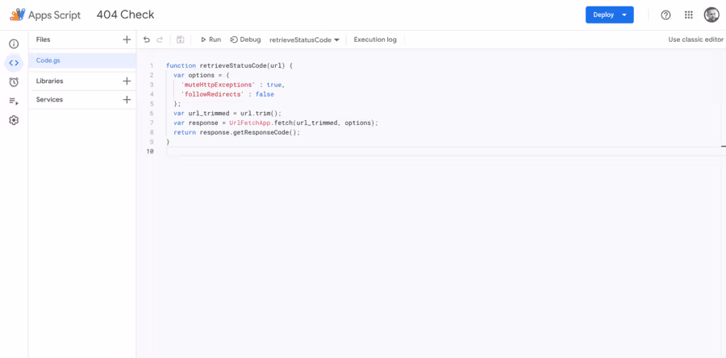The height and width of the screenshot is (358, 726).
Task: Open the Google apps grid icon
Action: (689, 15)
